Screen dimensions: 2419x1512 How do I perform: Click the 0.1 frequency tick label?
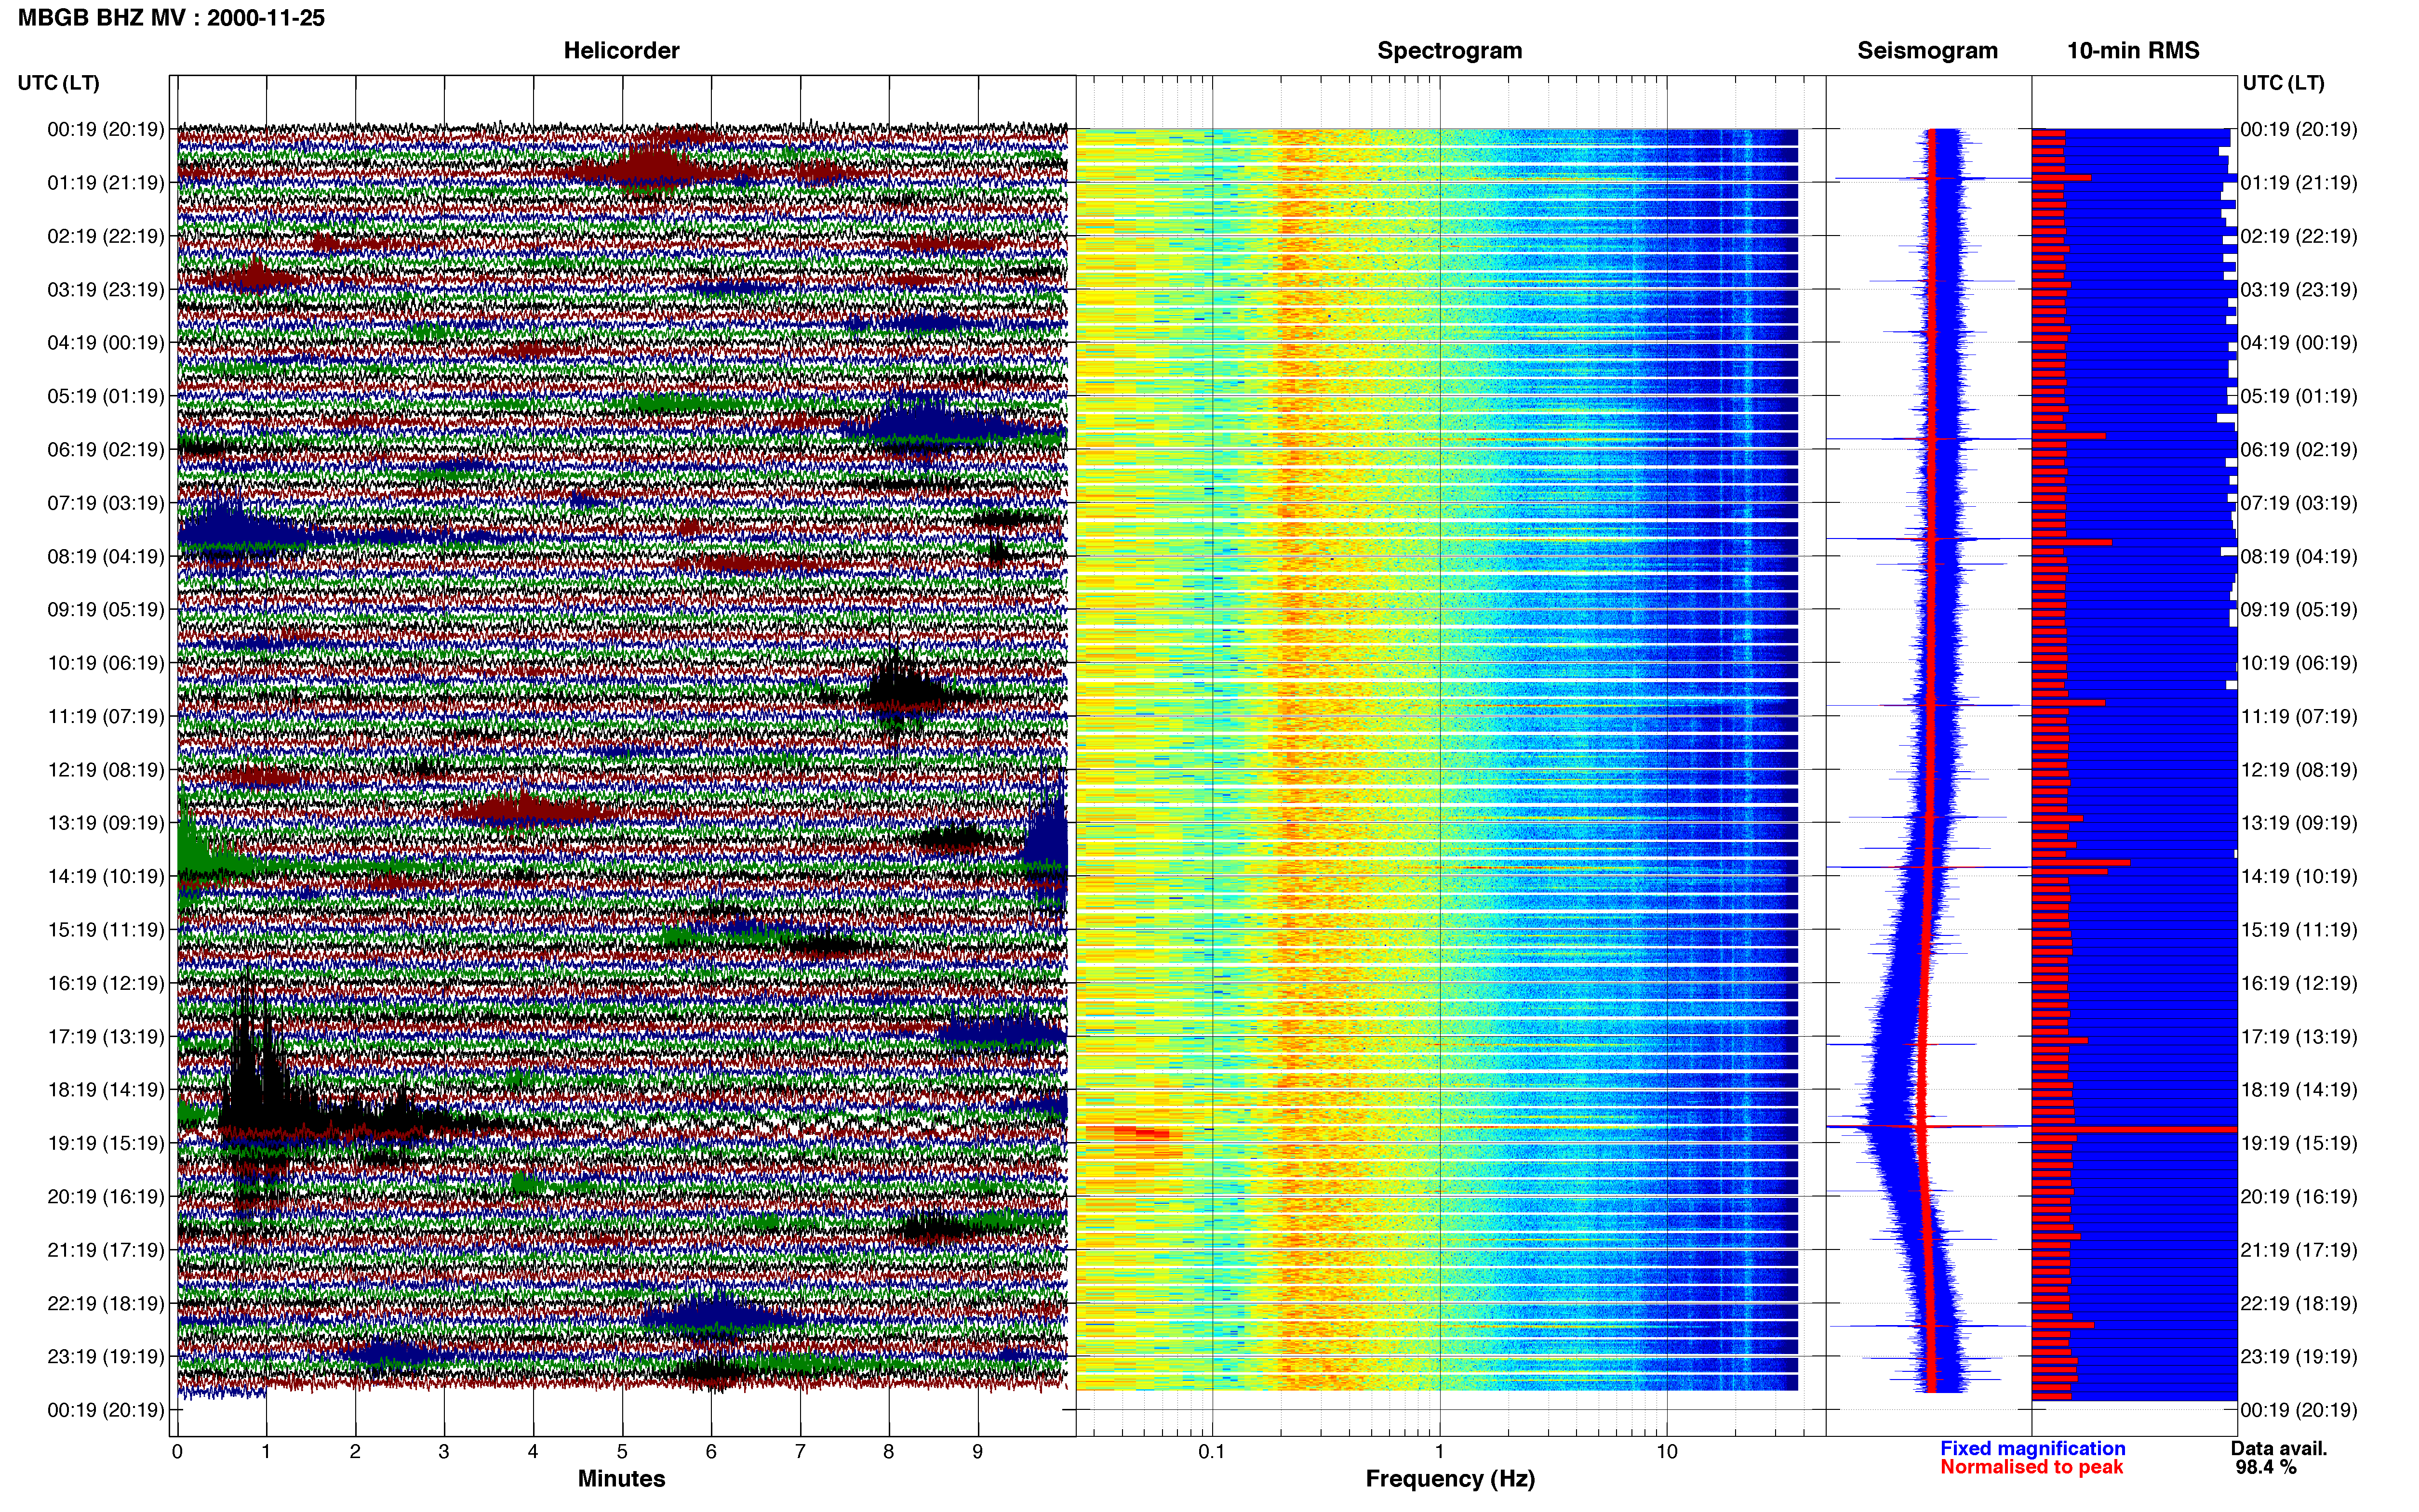pyautogui.click(x=1212, y=1452)
